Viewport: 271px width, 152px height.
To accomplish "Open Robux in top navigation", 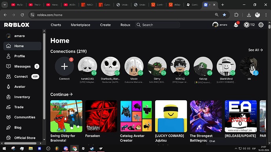I will tap(125, 25).
